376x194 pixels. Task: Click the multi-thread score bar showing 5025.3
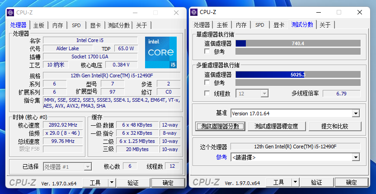(x=298, y=75)
